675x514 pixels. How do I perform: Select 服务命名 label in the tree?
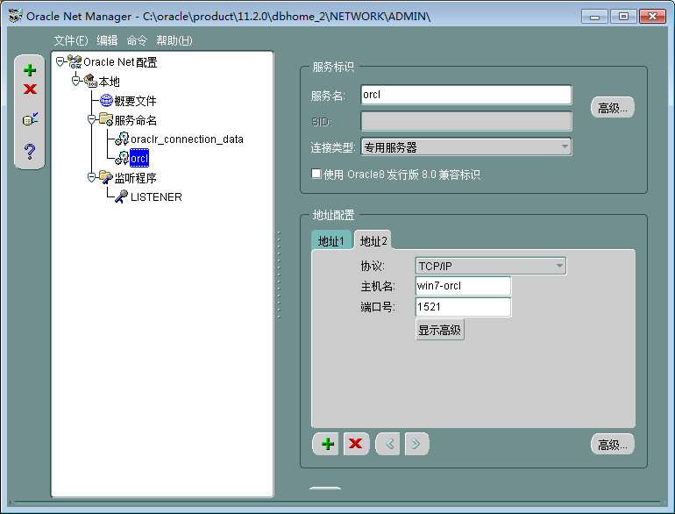(136, 120)
